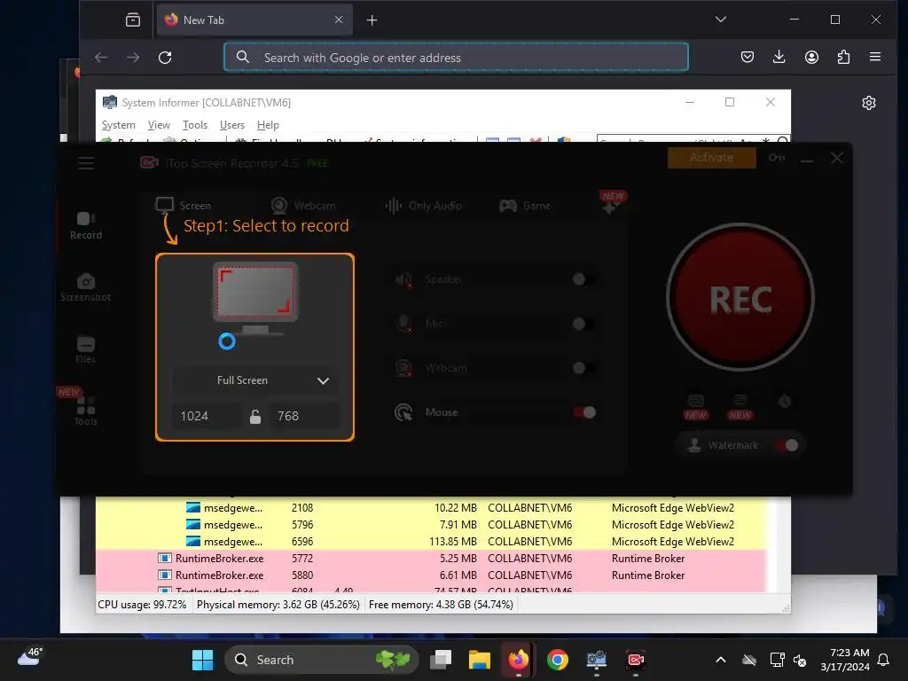Click the timer schedule icon under REC
Screen dimensions: 908x681
785,402
